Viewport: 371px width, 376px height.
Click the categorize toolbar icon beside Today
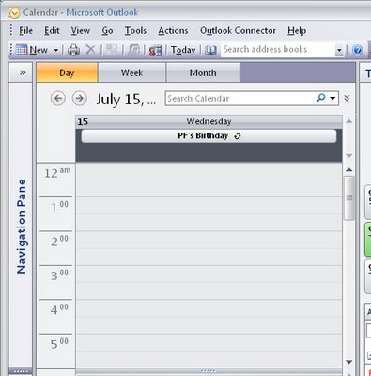(156, 50)
